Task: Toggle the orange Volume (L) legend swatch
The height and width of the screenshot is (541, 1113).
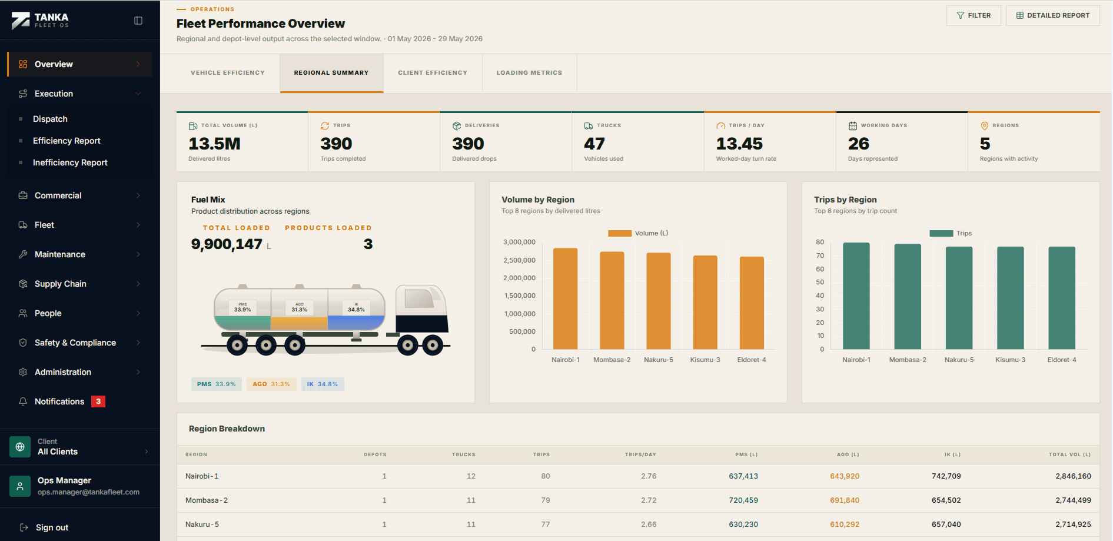Action: 620,233
